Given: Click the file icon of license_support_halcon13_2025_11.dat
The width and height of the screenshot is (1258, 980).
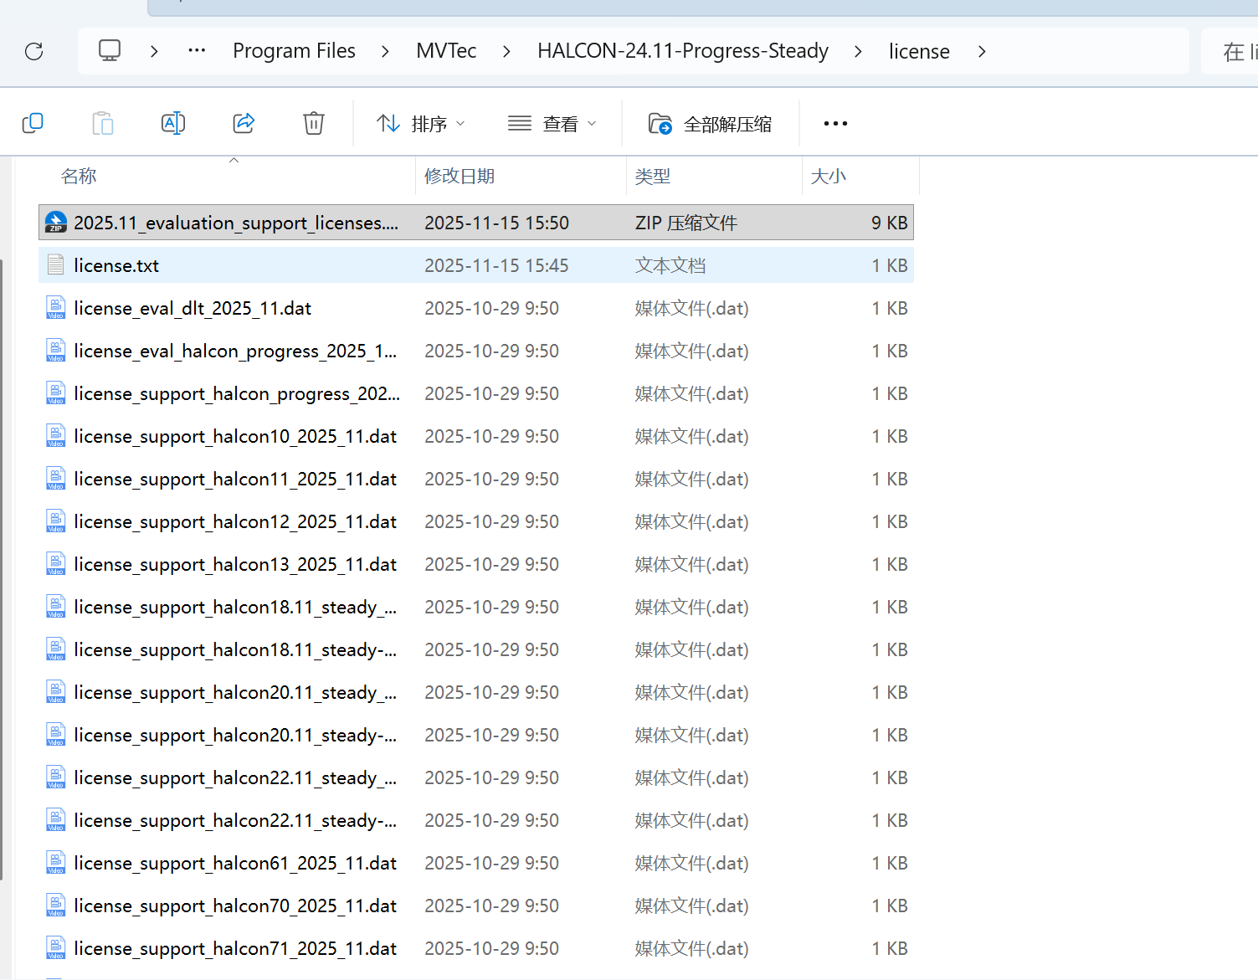Looking at the screenshot, I should coord(56,564).
